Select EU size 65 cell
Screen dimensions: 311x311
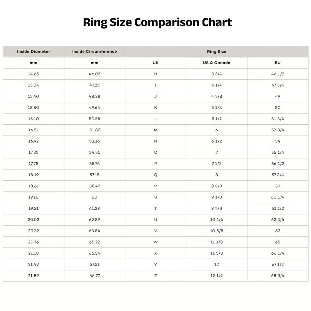[x=278, y=242]
